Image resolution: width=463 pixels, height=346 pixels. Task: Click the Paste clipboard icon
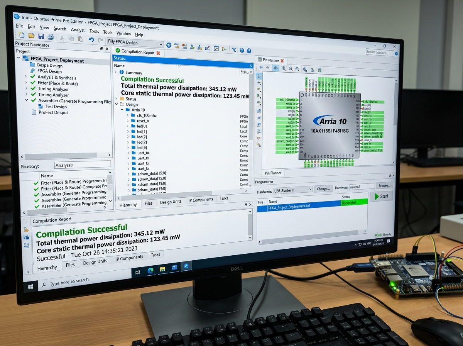click(80, 39)
